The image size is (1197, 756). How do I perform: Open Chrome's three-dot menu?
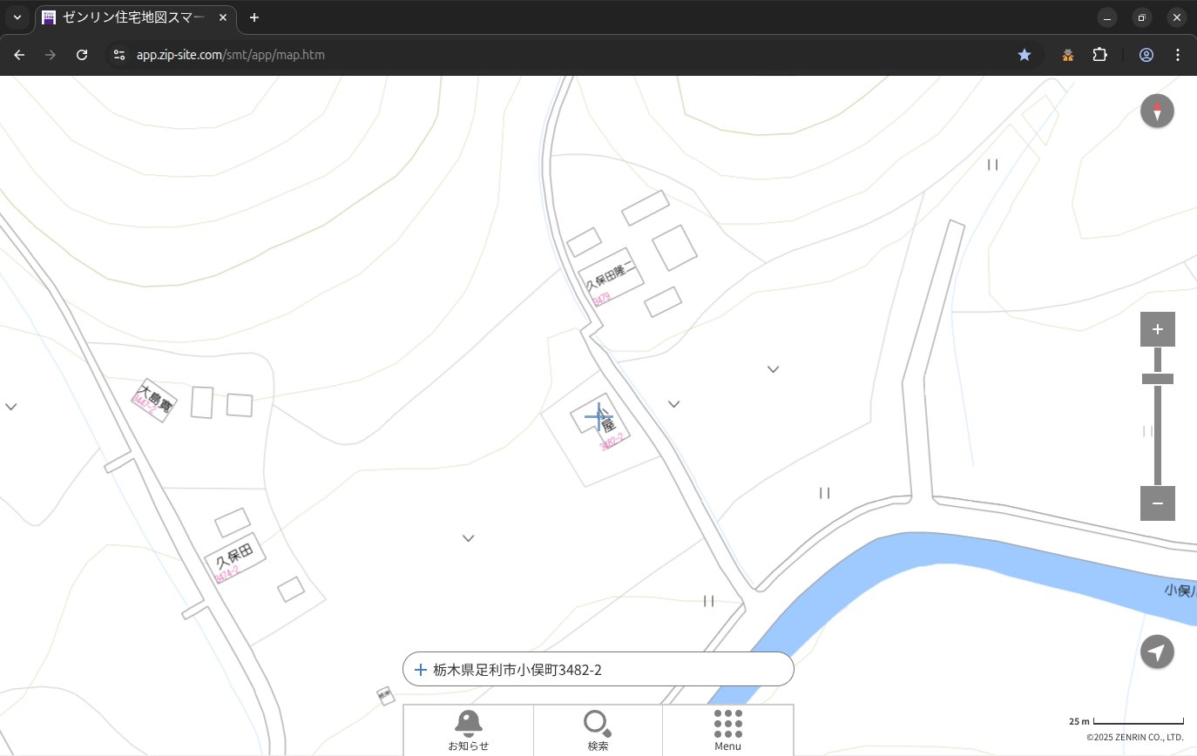[x=1178, y=55]
